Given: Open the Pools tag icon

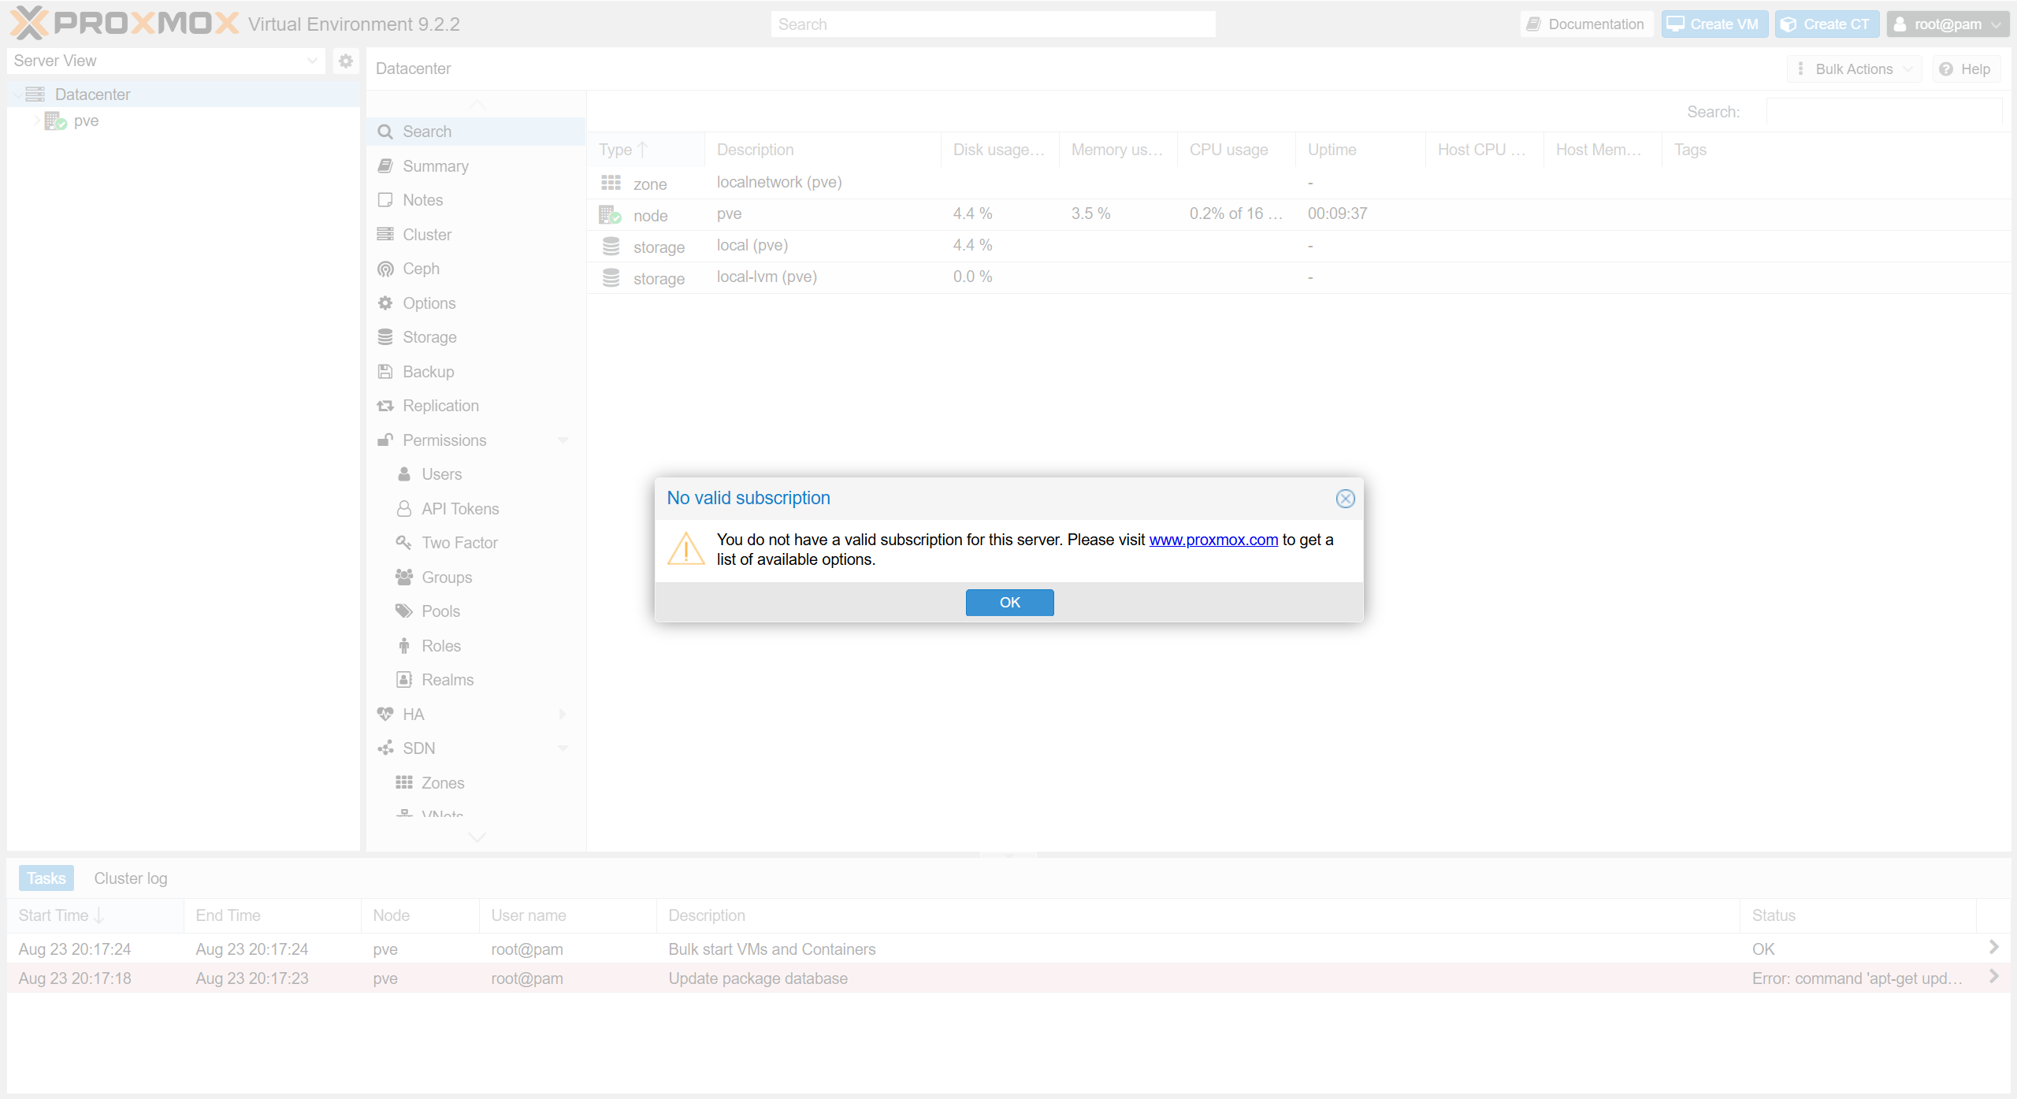Looking at the screenshot, I should click(404, 611).
